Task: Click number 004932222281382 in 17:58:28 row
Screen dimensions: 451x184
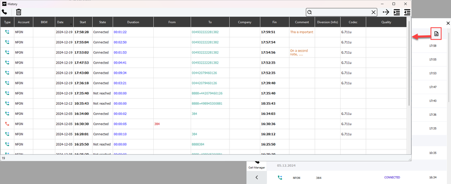Action: (205, 32)
